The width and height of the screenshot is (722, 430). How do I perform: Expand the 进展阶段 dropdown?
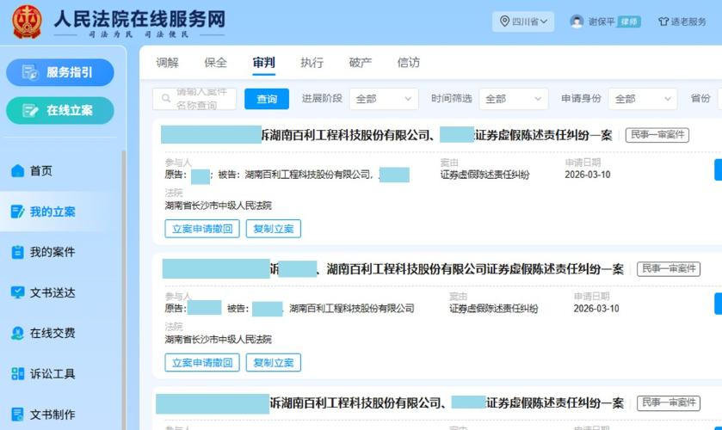[384, 99]
